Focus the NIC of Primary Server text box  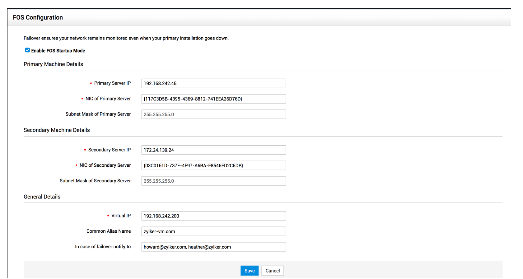point(213,99)
